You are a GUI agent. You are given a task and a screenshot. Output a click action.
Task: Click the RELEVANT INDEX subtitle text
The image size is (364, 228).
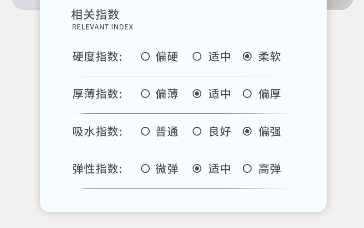point(103,27)
